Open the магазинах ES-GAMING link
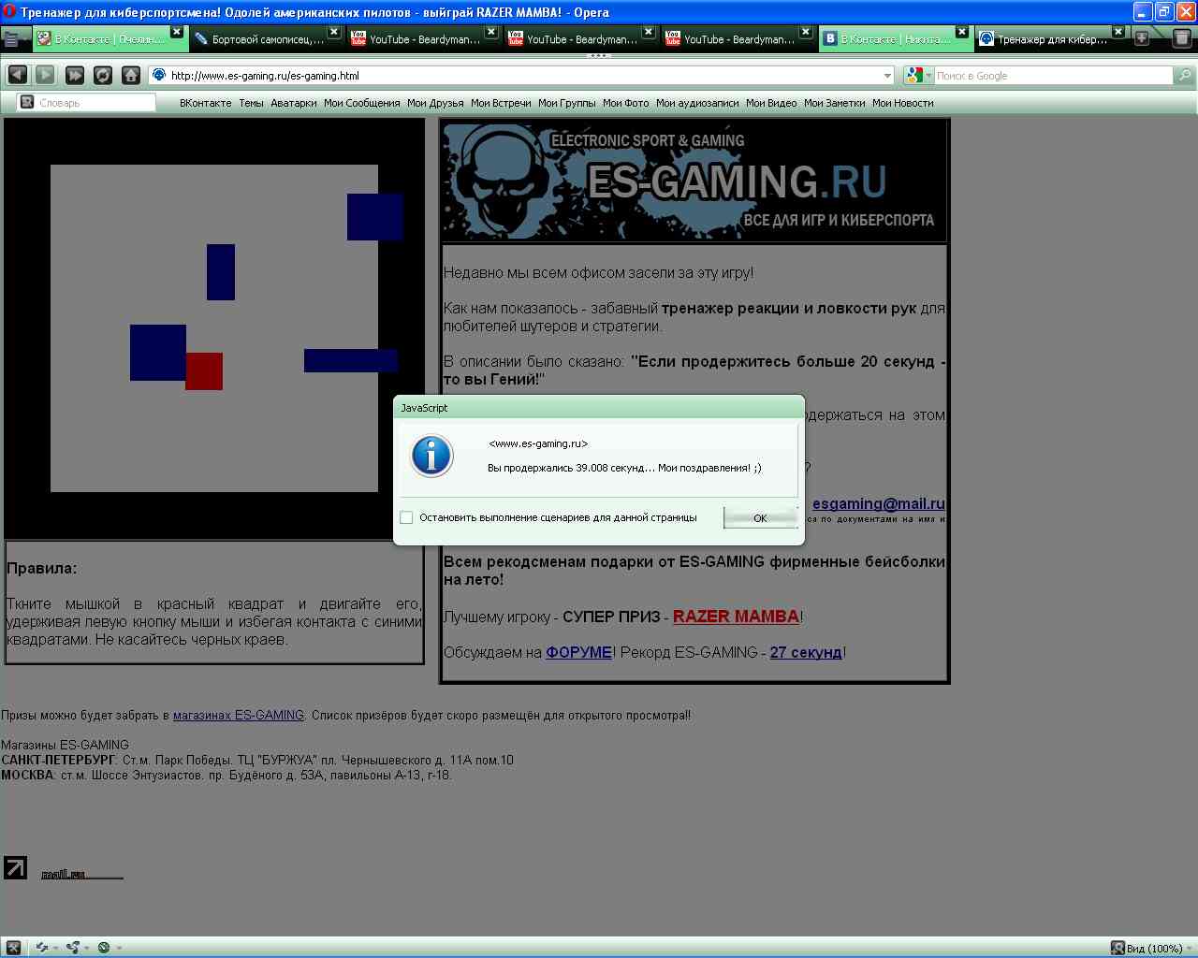Image resolution: width=1198 pixels, height=958 pixels. tap(239, 715)
